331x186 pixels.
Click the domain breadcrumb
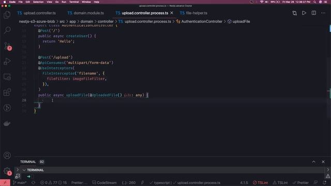click(87, 22)
